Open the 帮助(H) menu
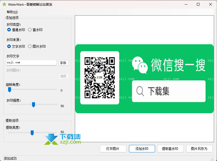The height and width of the screenshot is (161, 217). [x=12, y=12]
